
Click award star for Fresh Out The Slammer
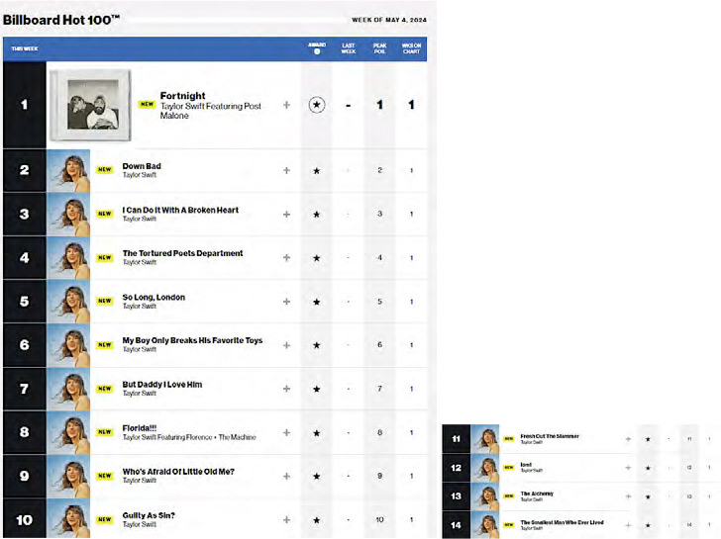(648, 439)
